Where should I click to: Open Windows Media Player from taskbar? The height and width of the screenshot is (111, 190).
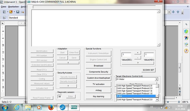coord(39,107)
